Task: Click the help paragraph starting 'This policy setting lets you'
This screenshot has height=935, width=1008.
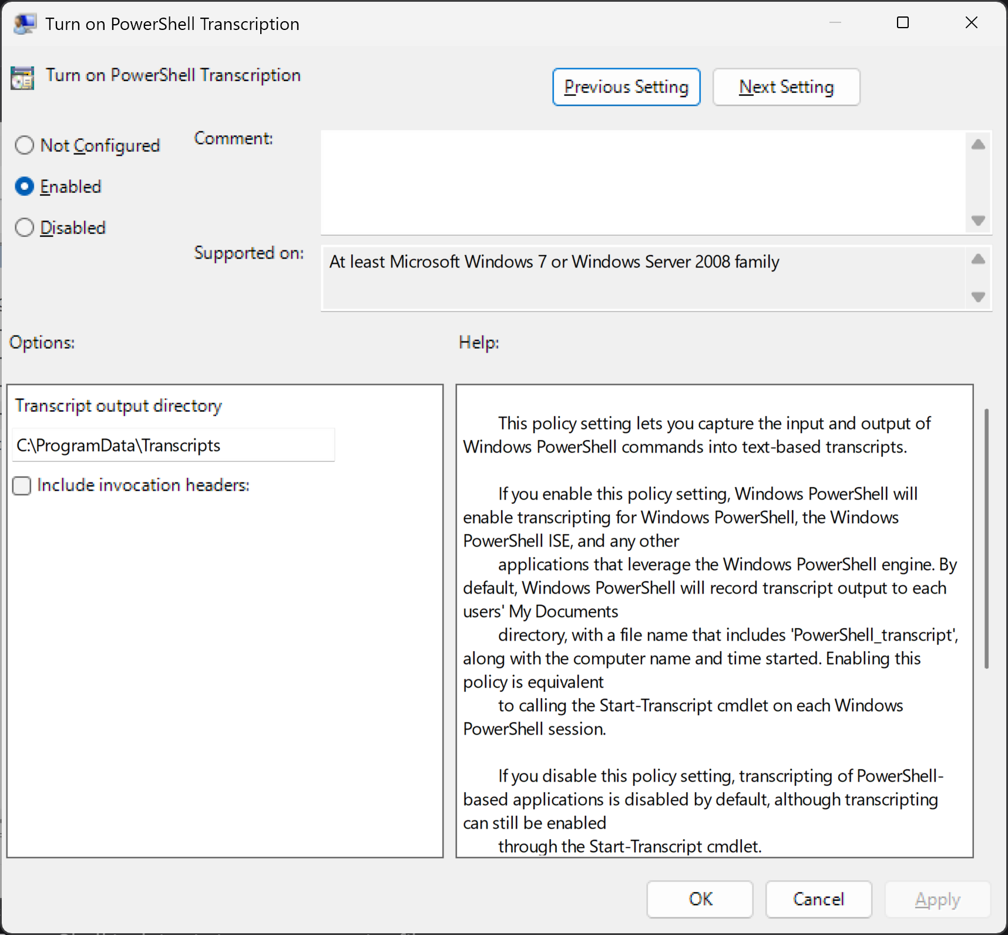Action: coord(697,435)
